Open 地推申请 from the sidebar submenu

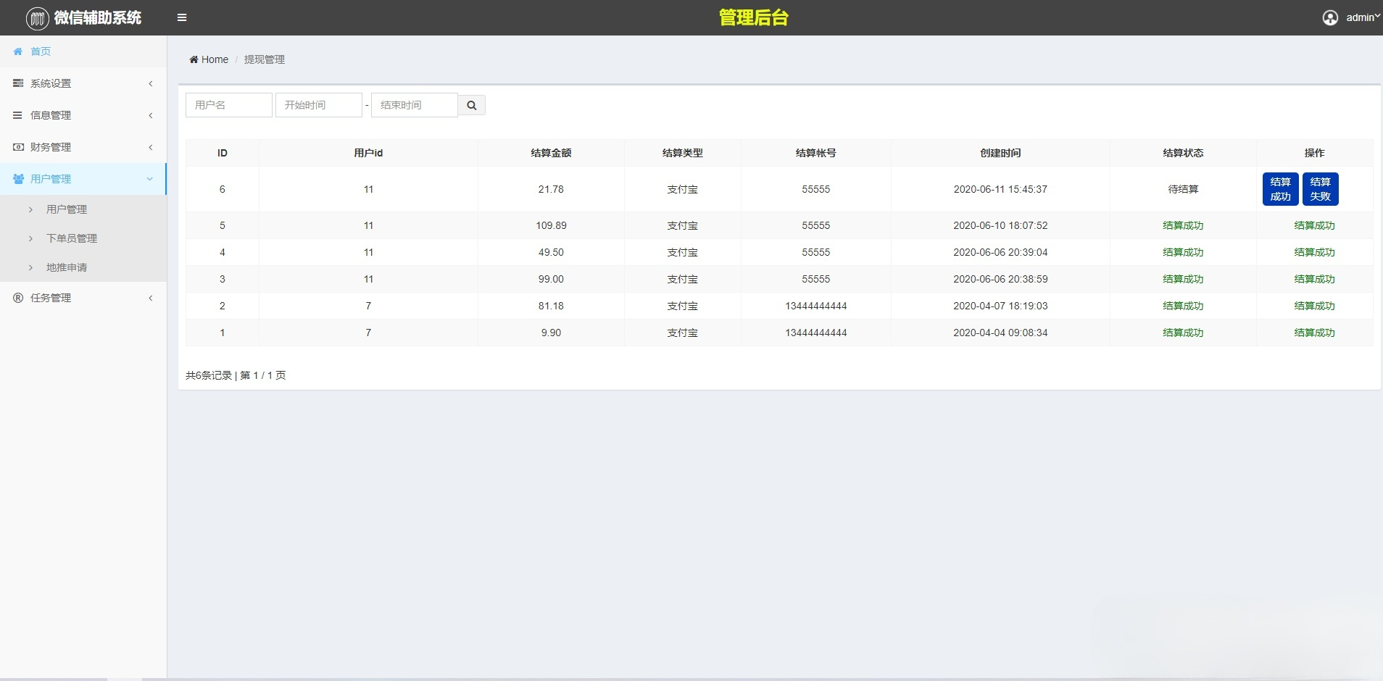pos(66,267)
